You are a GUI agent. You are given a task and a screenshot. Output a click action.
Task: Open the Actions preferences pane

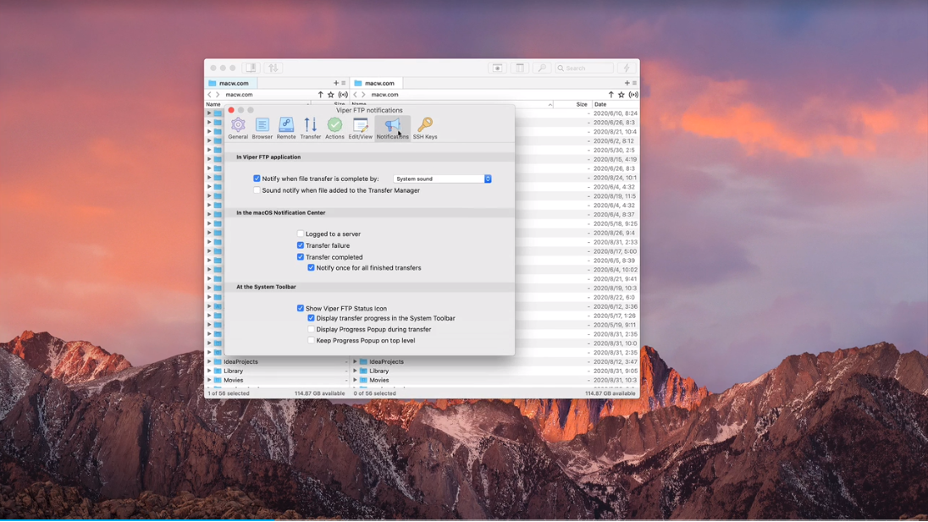(335, 127)
